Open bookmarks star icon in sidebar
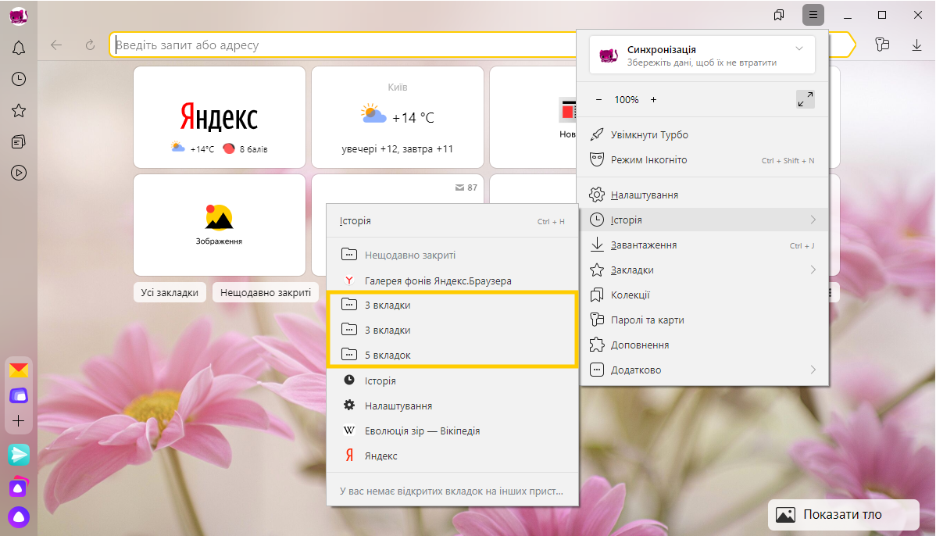 tap(19, 110)
